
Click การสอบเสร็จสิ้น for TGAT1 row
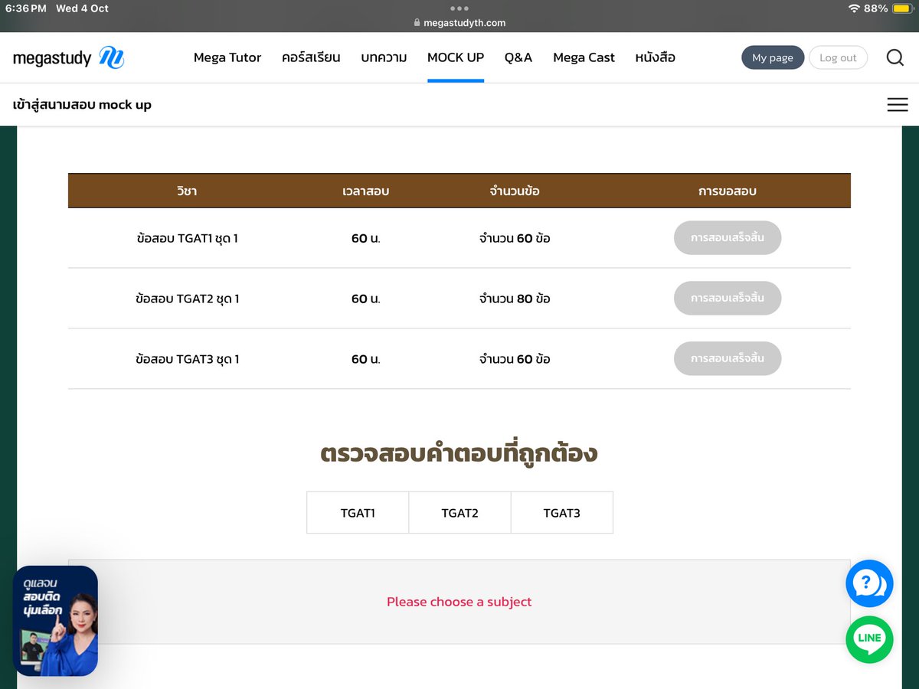[728, 238]
